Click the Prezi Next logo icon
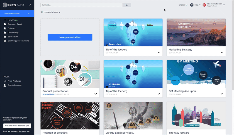This screenshot has width=234, height=135. (5, 5)
